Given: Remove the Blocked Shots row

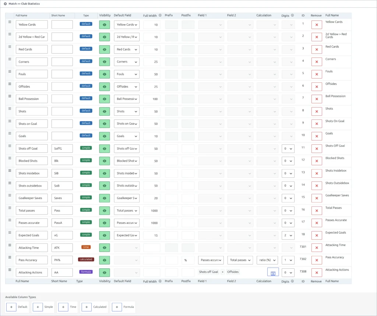Looking at the screenshot, I should click(316, 161).
